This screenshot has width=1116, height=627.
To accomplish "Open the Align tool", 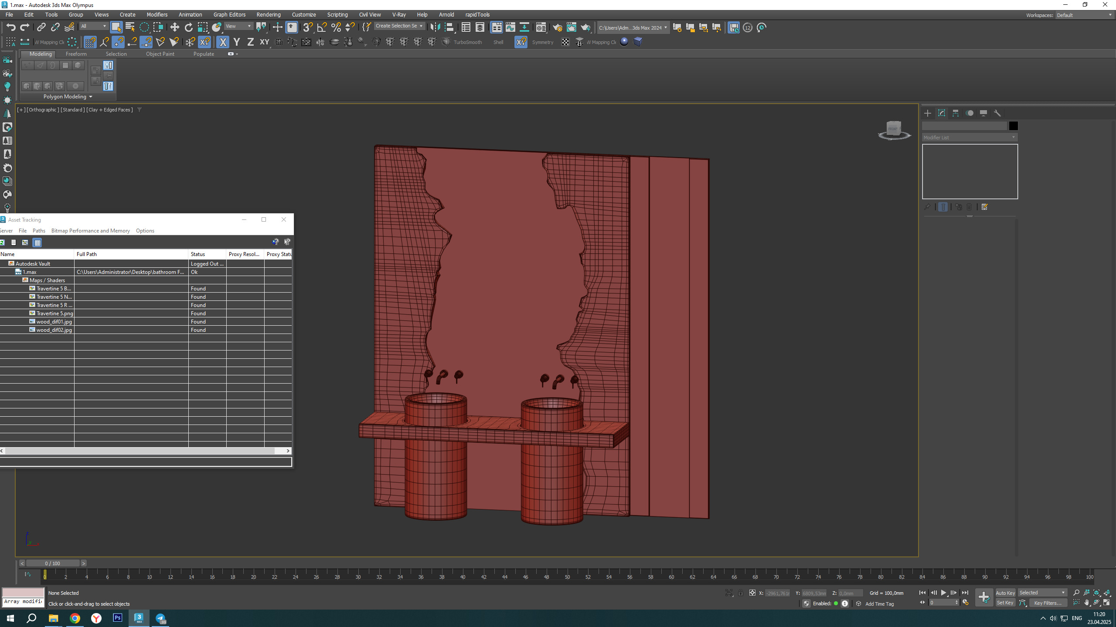I will (449, 27).
